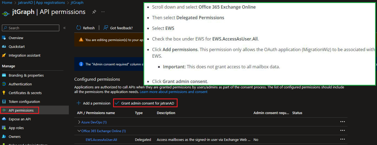Image resolution: width=377 pixels, height=145 pixels.
Task: Open ellipsis menu for Azure DevOps row
Action: coord(342,122)
